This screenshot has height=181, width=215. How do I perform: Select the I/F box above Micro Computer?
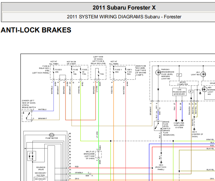pos(179,75)
